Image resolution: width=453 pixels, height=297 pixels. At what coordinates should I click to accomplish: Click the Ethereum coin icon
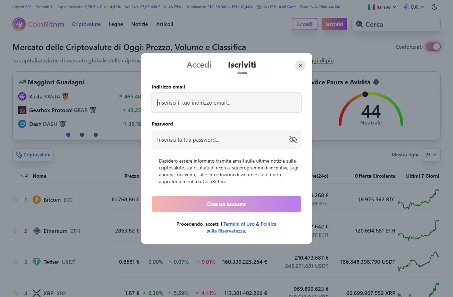tap(37, 230)
